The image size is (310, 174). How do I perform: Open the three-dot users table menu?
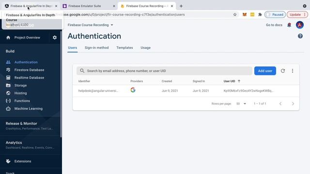pos(293,71)
